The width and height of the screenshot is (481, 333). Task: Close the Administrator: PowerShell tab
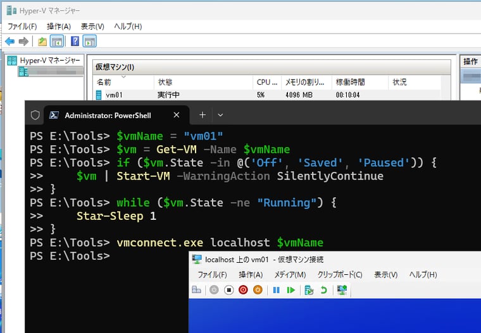[177, 115]
